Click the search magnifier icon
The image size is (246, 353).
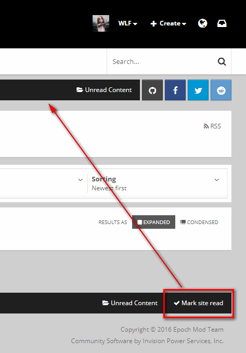pos(222,61)
